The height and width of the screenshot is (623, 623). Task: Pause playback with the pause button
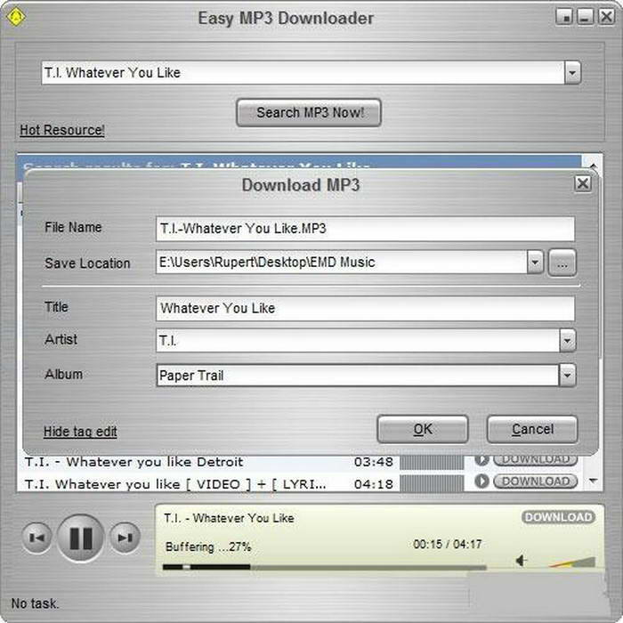click(81, 538)
